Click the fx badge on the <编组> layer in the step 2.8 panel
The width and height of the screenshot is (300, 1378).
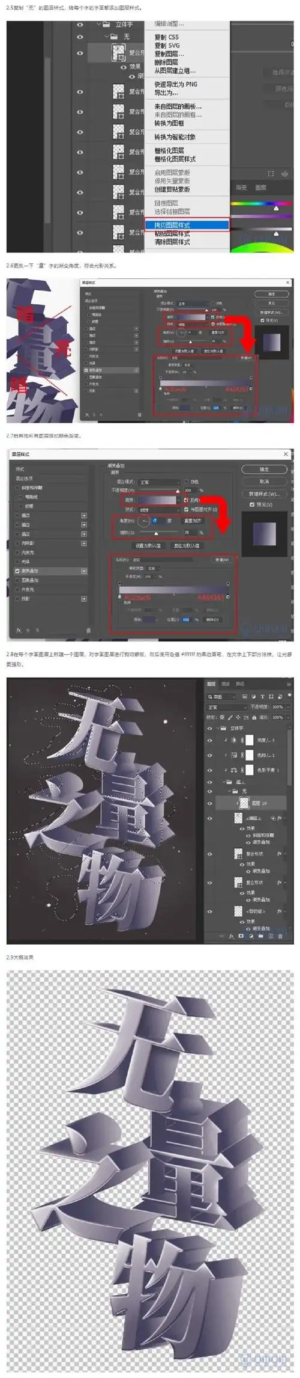[x=280, y=817]
